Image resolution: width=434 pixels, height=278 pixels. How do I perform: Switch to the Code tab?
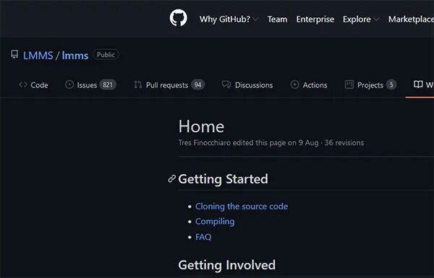coord(33,84)
